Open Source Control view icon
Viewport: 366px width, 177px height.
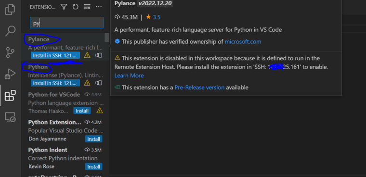(10, 52)
